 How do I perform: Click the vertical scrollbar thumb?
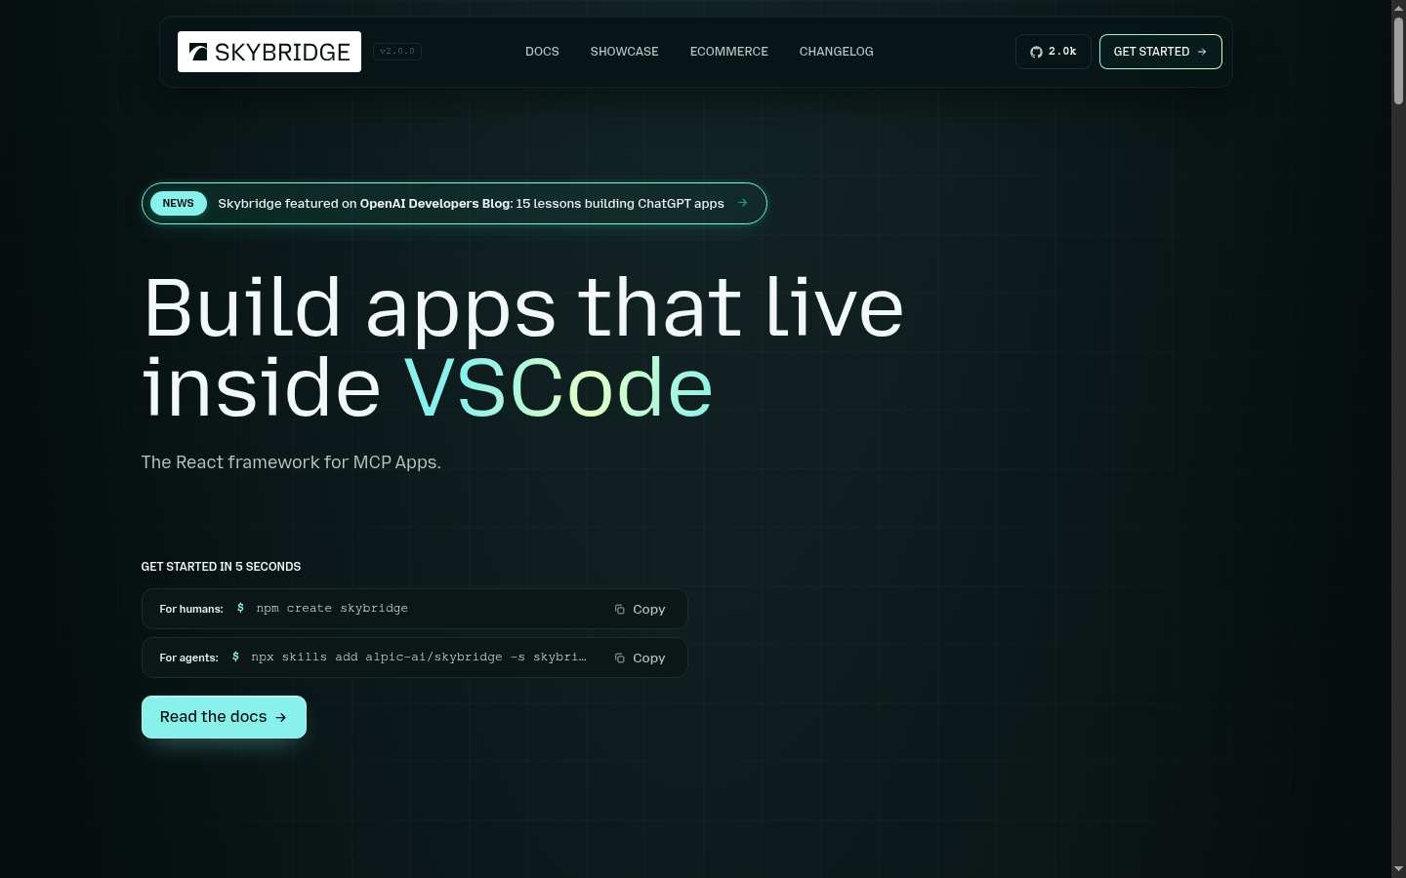coord(1398,60)
